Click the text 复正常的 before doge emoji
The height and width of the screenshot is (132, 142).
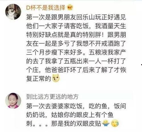39,79
